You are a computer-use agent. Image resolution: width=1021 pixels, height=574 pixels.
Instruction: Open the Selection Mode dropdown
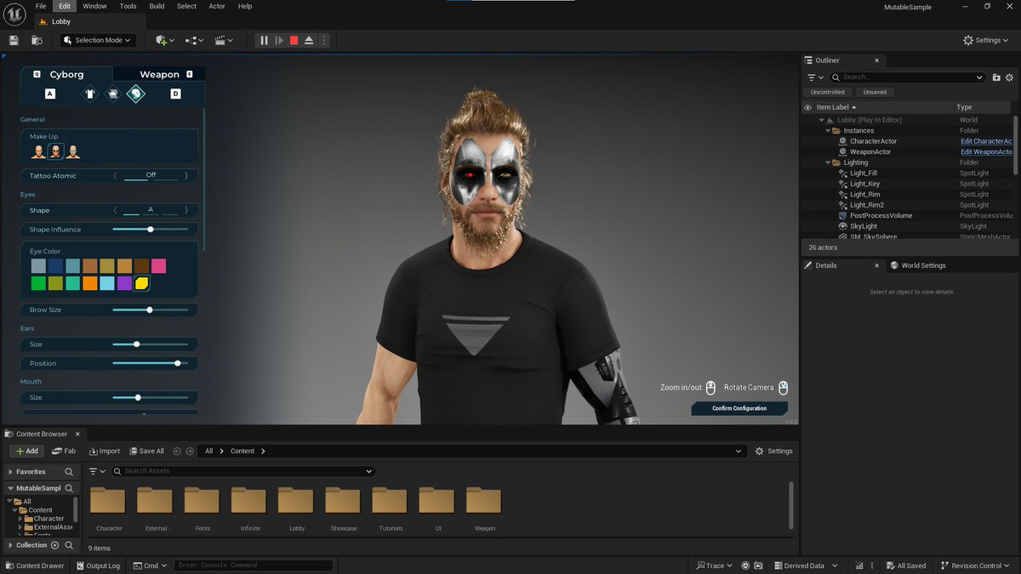99,40
